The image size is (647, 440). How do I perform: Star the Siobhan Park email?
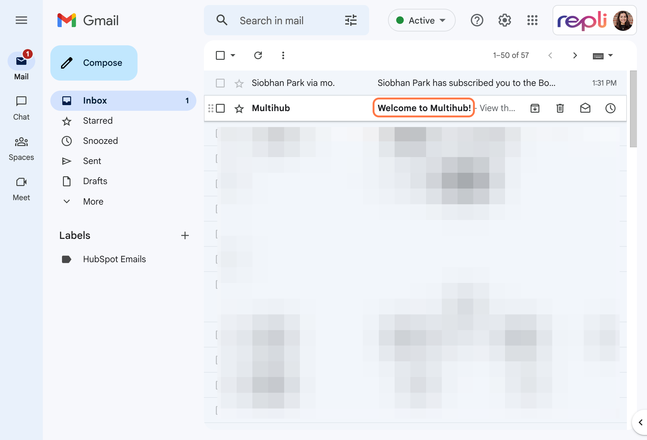pyautogui.click(x=239, y=83)
